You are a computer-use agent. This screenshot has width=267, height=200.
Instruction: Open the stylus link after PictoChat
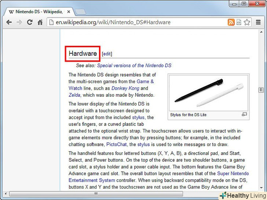(143, 144)
